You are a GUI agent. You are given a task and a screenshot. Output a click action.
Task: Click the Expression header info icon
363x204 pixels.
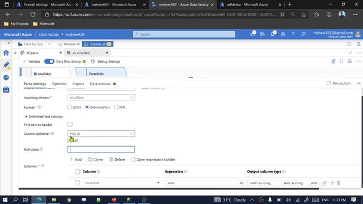point(185,172)
